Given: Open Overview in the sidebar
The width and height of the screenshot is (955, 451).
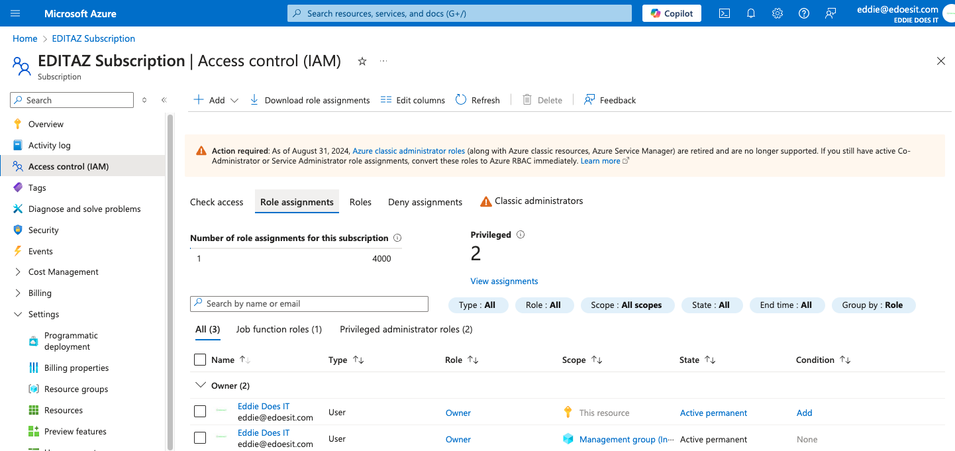Looking at the screenshot, I should click(x=46, y=124).
